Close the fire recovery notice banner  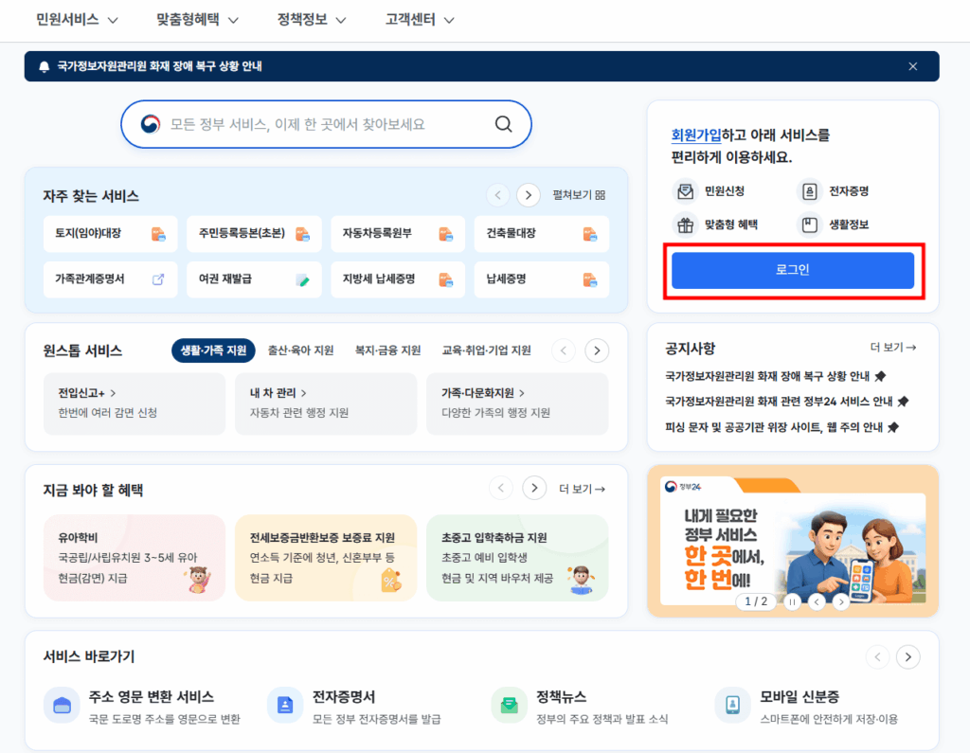point(912,66)
